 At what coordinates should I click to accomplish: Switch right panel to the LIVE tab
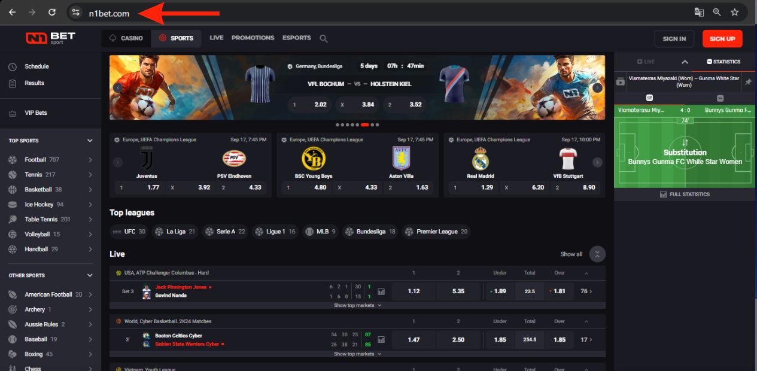tap(646, 62)
